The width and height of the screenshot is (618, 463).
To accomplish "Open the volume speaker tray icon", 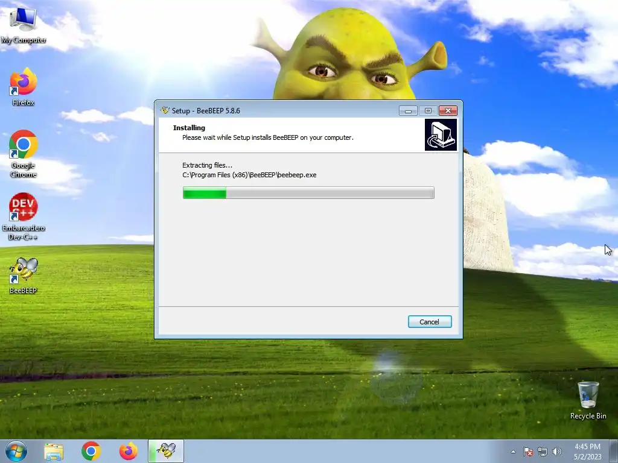I will [557, 452].
